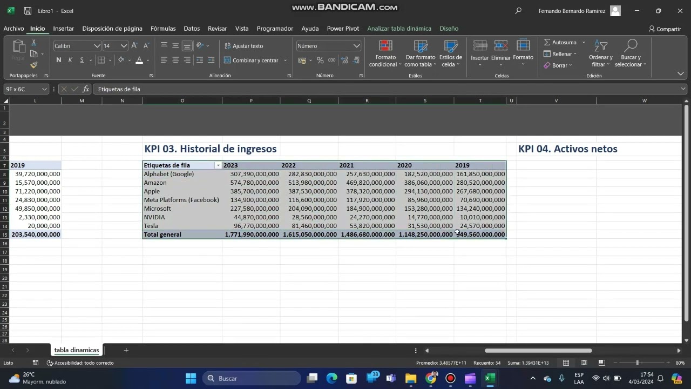691x389 pixels.
Task: Open the Número format dropdown
Action: pyautogui.click(x=356, y=46)
